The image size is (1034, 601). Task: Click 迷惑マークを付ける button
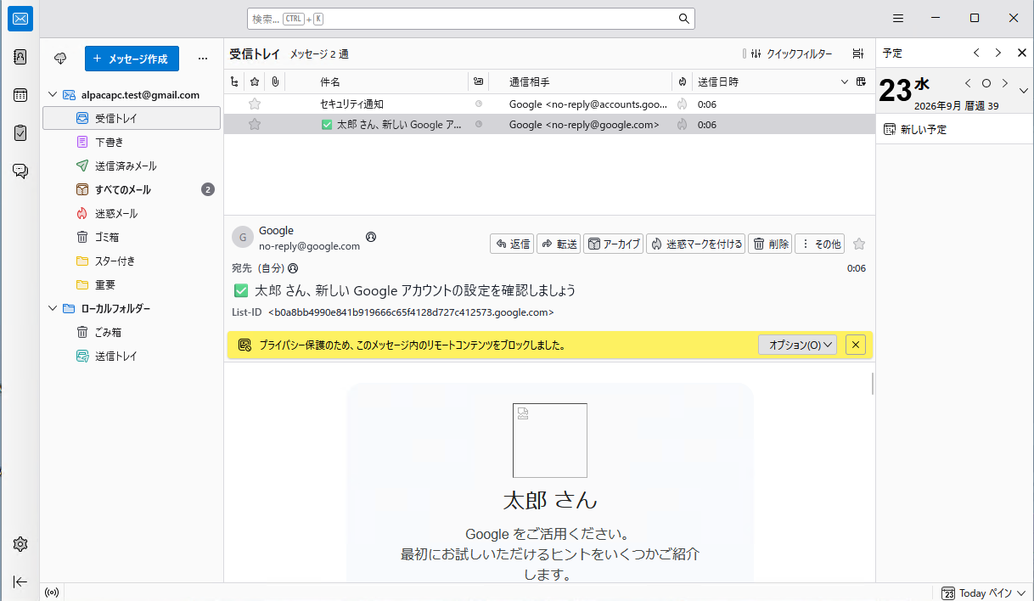coord(695,244)
